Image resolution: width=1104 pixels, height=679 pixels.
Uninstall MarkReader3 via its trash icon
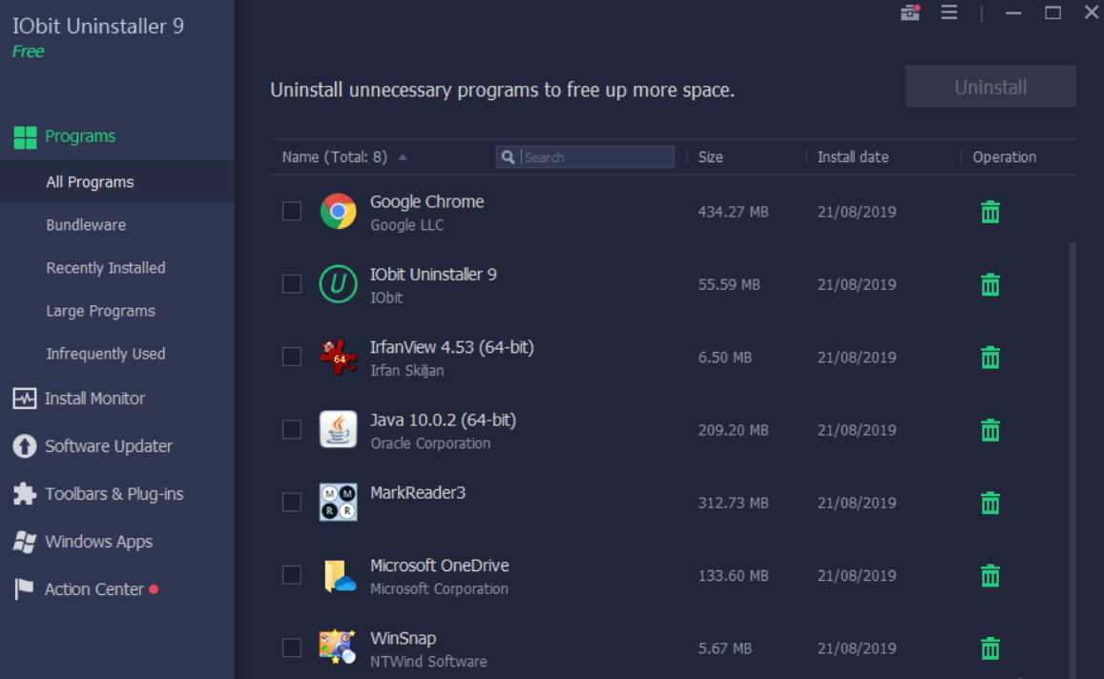[989, 503]
